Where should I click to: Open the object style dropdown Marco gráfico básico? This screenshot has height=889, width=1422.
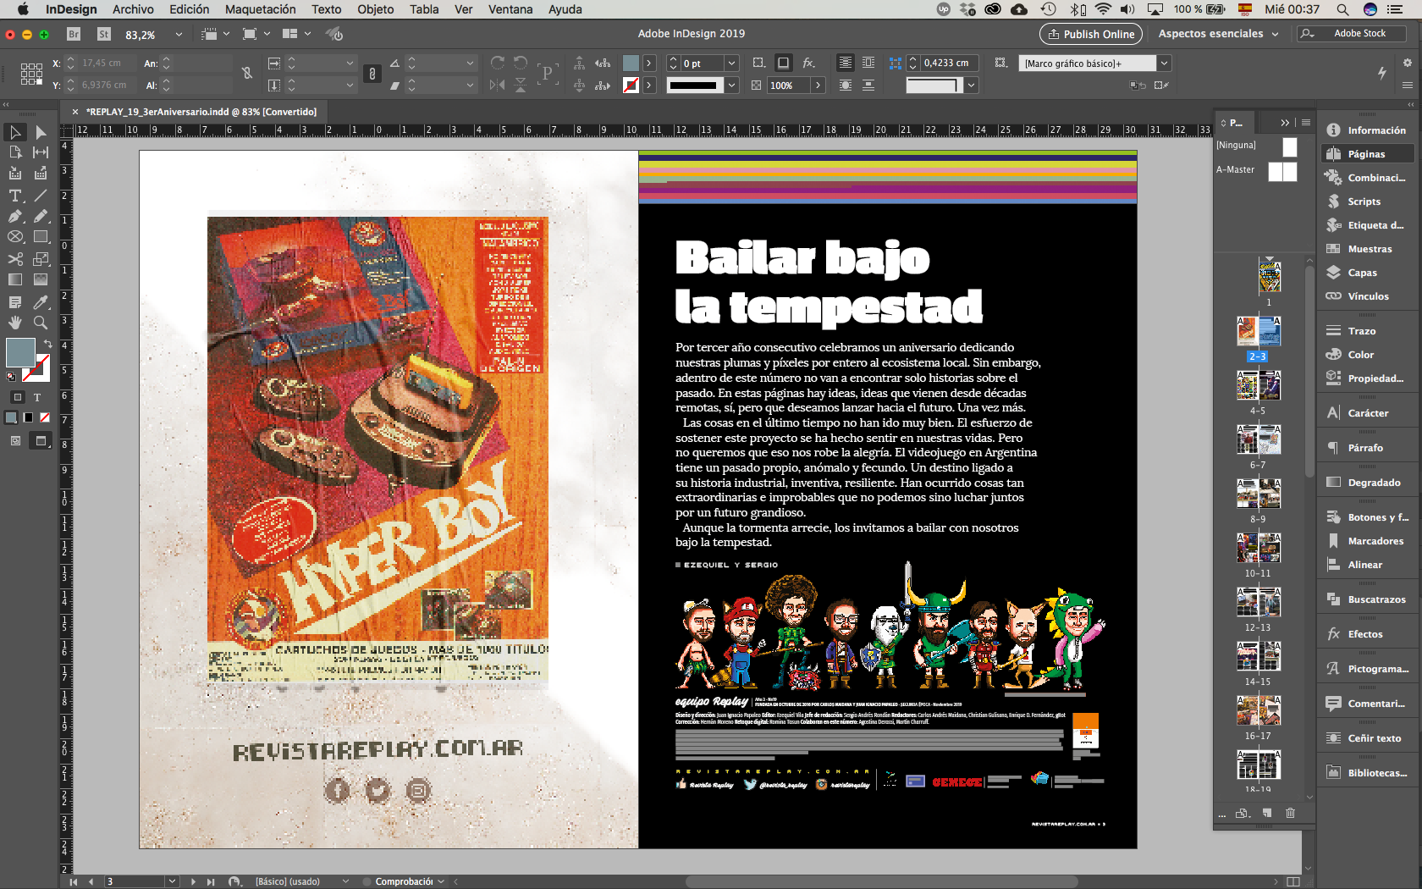pos(1165,63)
